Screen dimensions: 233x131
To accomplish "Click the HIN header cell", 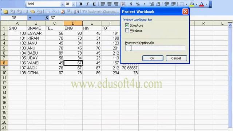I will tap(92, 28).
